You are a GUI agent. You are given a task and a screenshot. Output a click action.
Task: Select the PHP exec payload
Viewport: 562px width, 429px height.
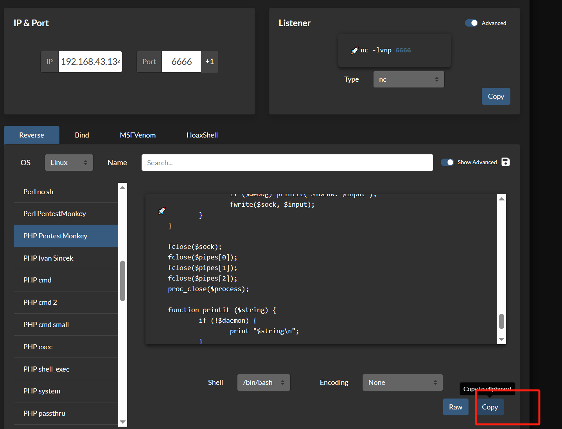66,347
